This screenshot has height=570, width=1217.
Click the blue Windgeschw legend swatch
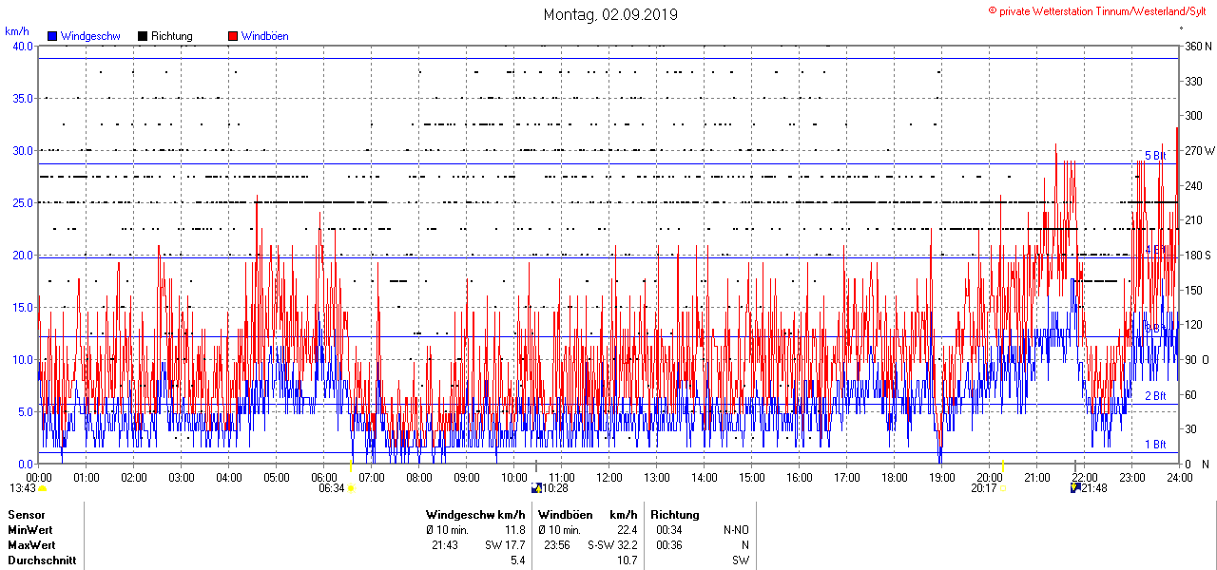[x=52, y=36]
